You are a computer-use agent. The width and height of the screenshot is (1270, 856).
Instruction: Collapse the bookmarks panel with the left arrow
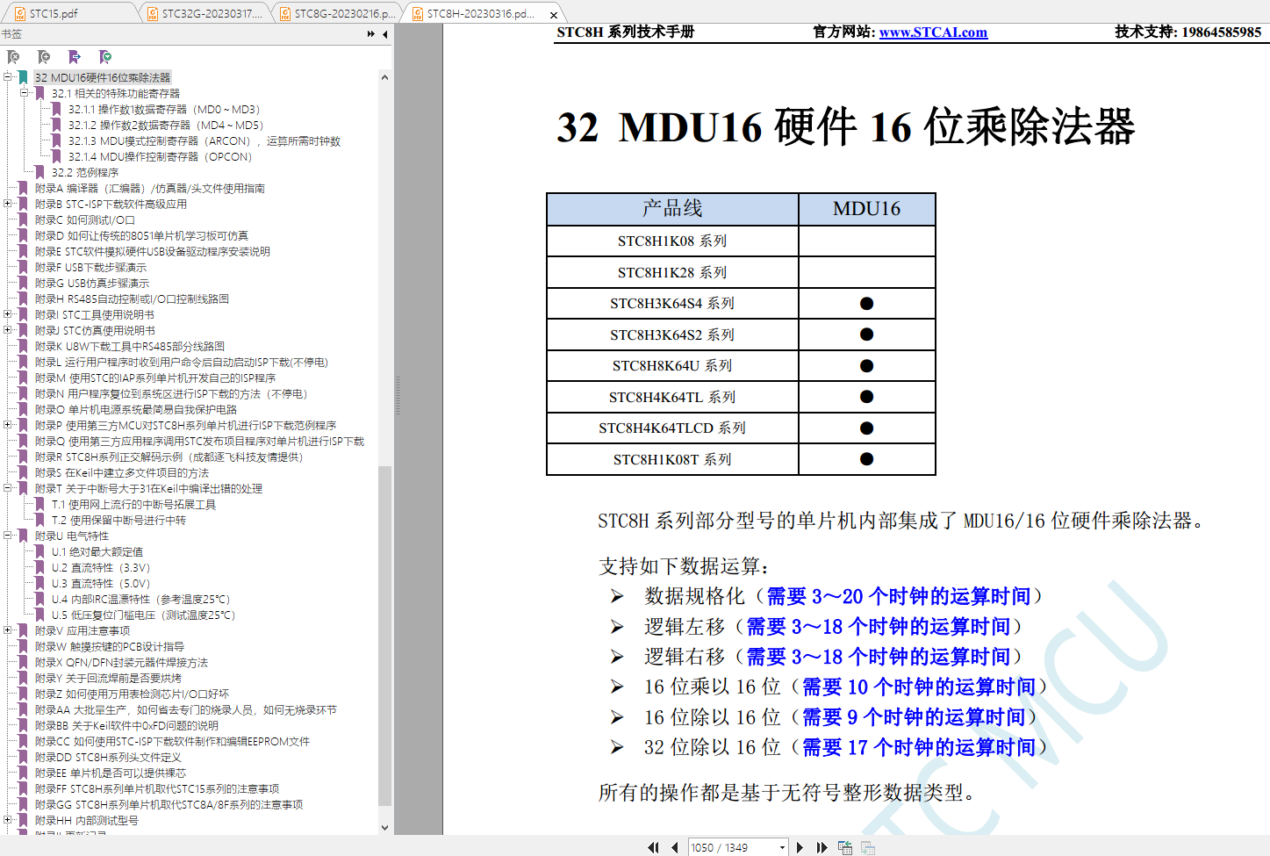click(x=384, y=34)
